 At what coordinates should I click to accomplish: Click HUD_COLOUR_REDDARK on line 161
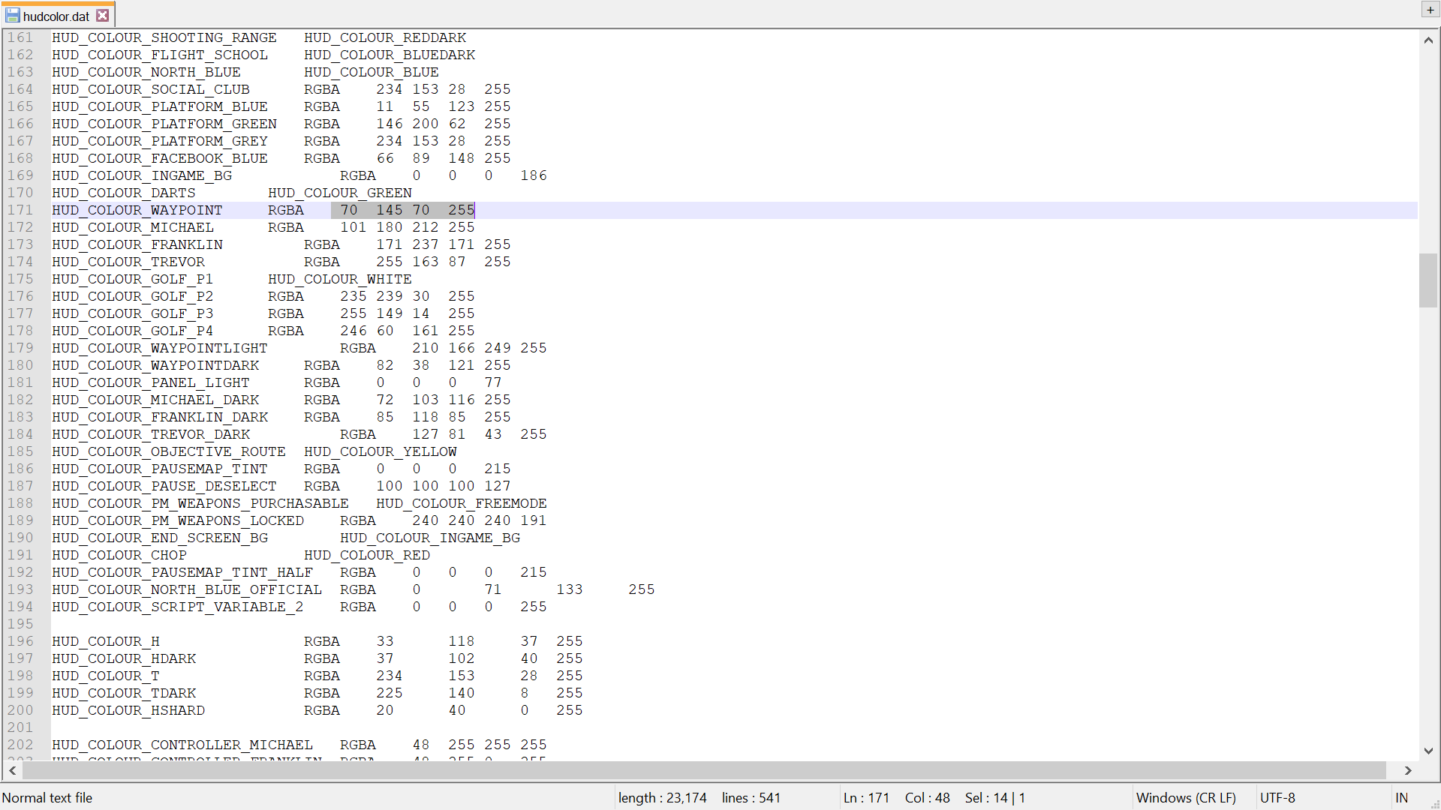385,37
